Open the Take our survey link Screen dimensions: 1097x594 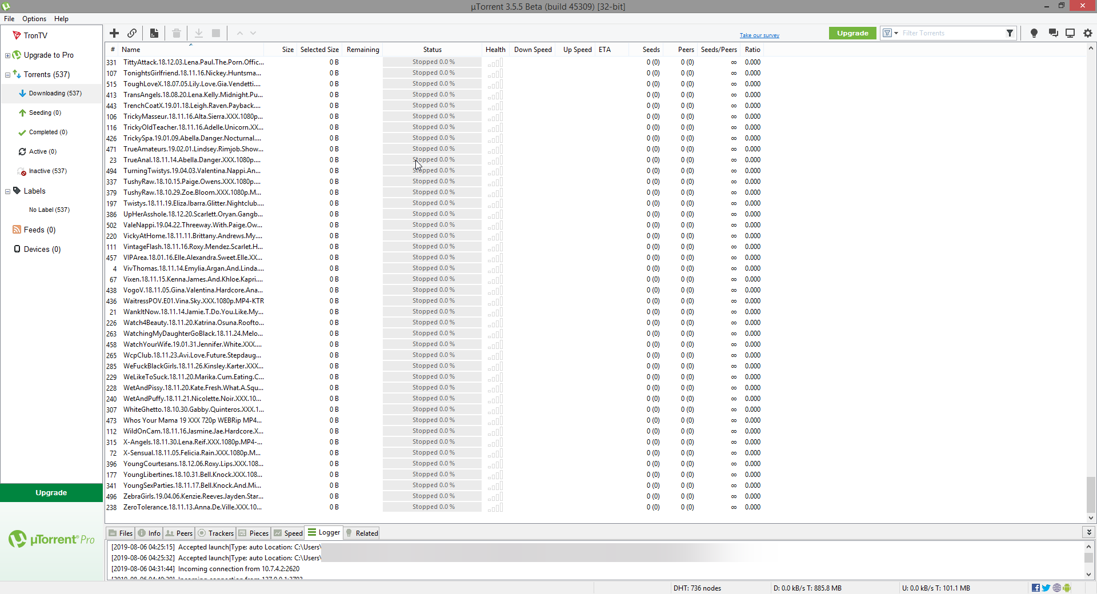(x=759, y=35)
